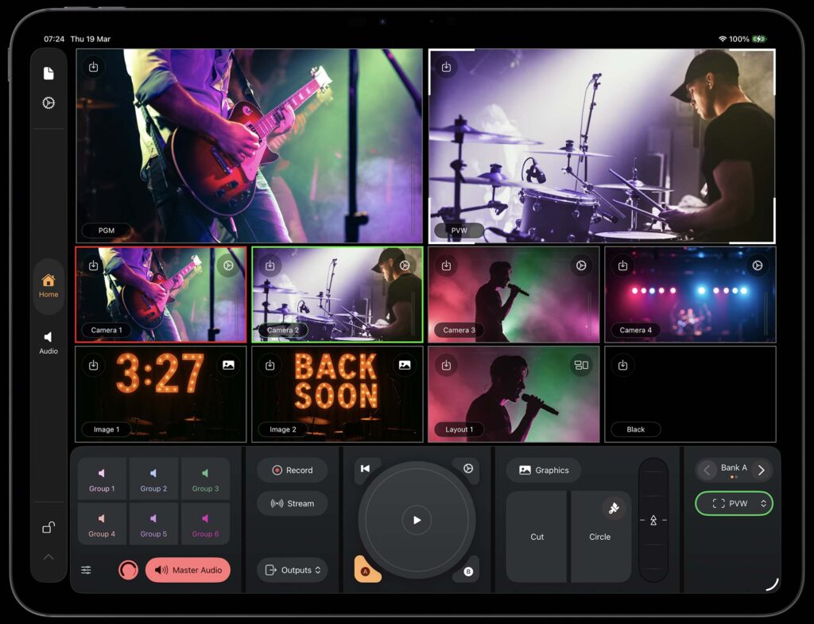Mute the Group 3 audio source
The image size is (814, 624).
point(205,478)
